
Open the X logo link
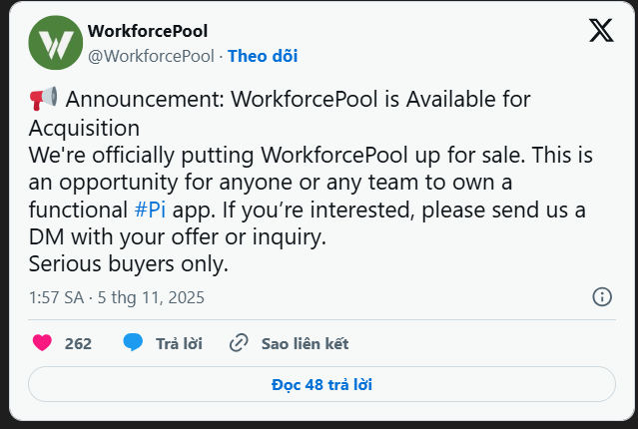pos(601,31)
